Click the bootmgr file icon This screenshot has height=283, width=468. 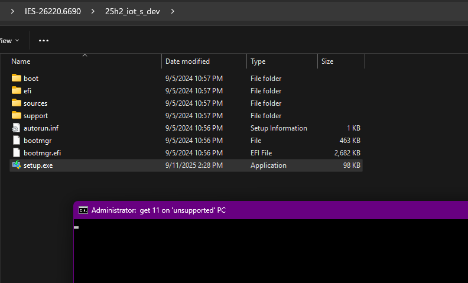pos(17,140)
